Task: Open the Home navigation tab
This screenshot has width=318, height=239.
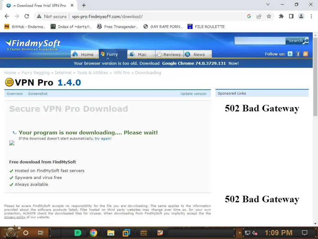Action: 84,54
